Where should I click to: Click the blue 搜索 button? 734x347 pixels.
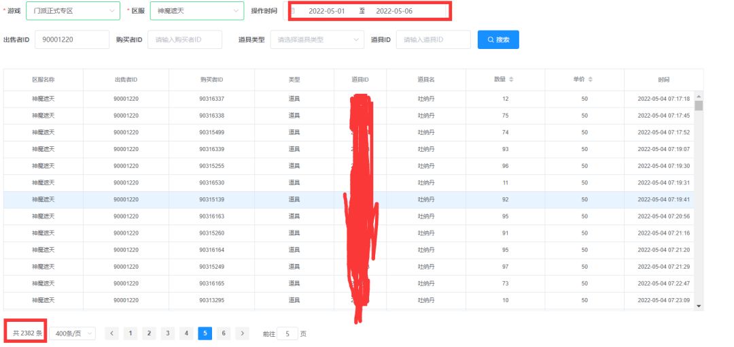point(498,40)
